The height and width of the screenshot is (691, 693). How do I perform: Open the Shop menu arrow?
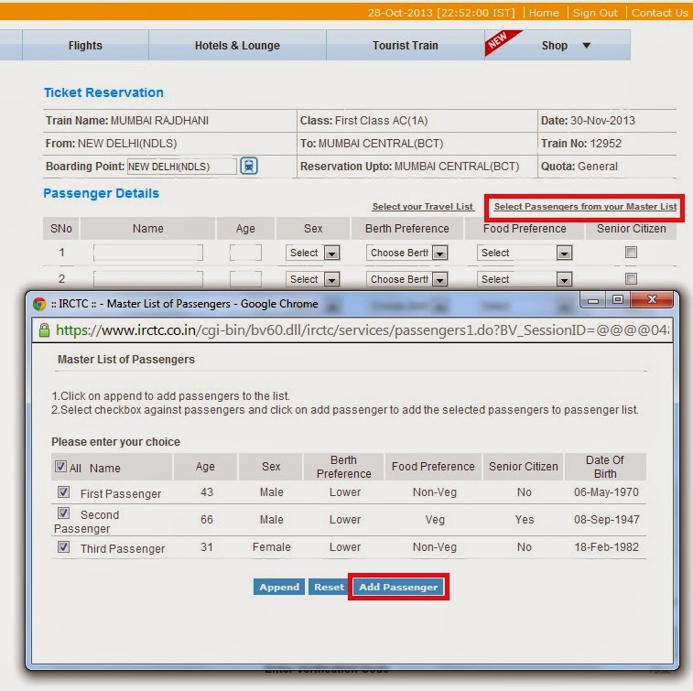586,46
